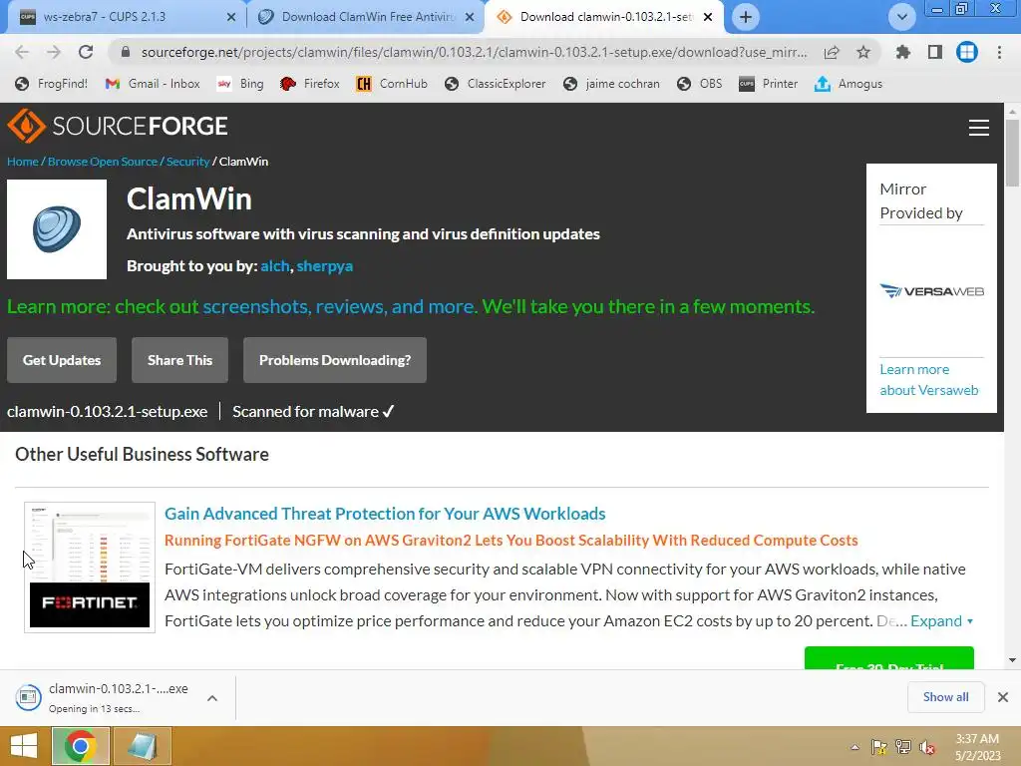This screenshot has height=766, width=1021.
Task: Click the SourceForge logo
Action: [118, 126]
